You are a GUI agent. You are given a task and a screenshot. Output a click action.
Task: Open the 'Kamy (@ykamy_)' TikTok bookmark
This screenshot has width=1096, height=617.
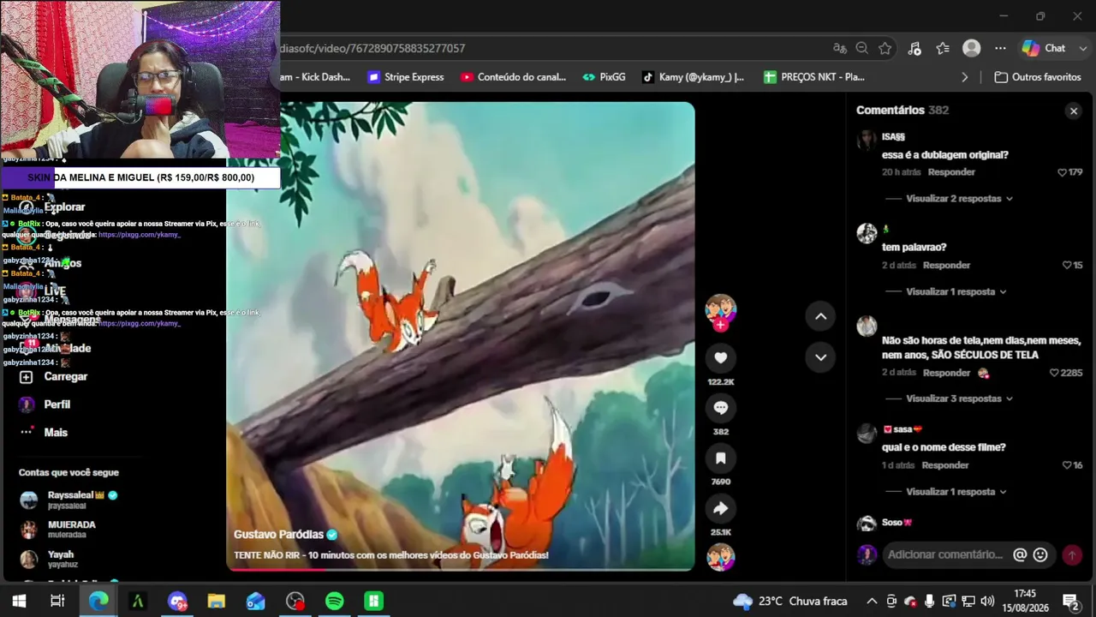693,77
